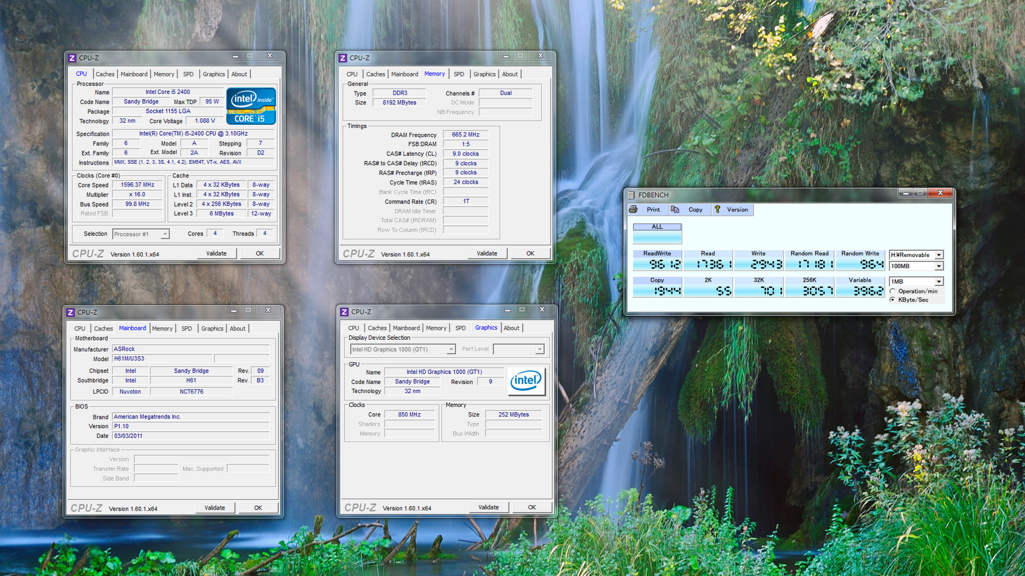Switch to Memory tab in the Mainboard-tab window
The height and width of the screenshot is (576, 1025).
(x=163, y=329)
